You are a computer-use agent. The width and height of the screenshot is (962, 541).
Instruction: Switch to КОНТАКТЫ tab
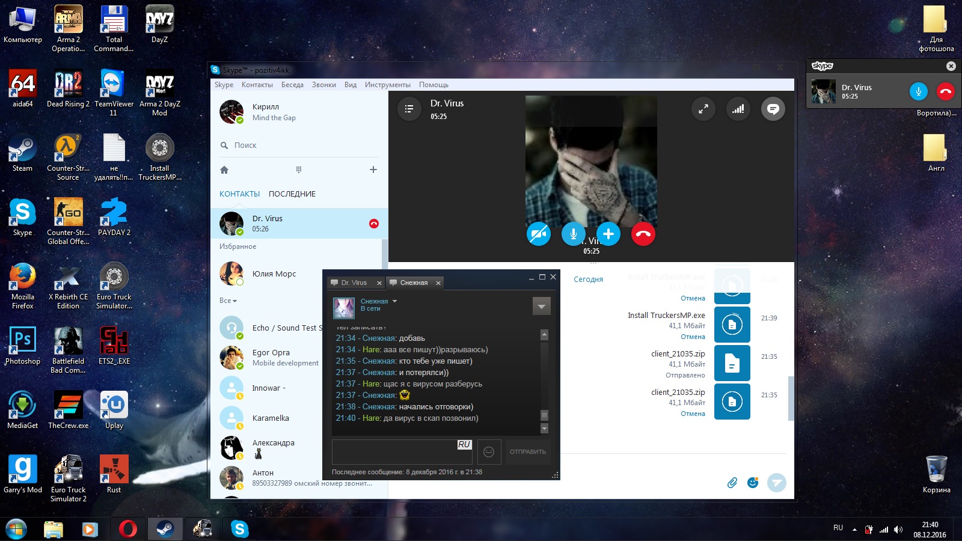click(239, 194)
